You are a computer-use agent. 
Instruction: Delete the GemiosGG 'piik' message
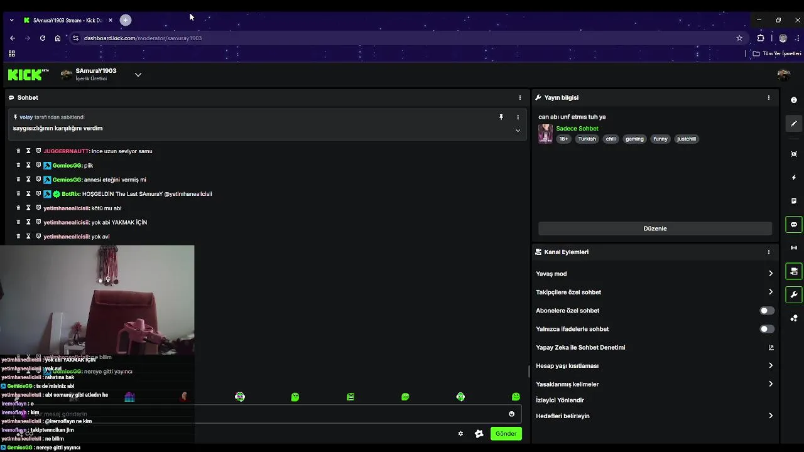[18, 165]
